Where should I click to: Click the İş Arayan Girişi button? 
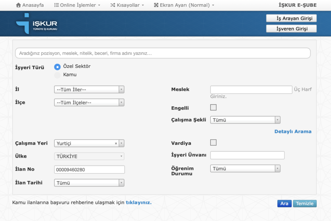point(291,18)
